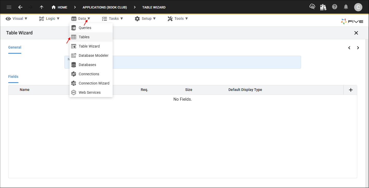The height and width of the screenshot is (188, 369).
Task: Switch to the Fields tab
Action: (x=13, y=77)
